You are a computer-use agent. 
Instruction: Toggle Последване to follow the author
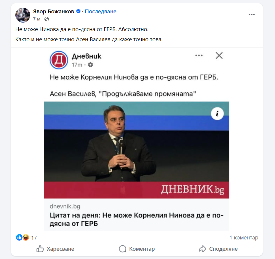[x=100, y=12]
